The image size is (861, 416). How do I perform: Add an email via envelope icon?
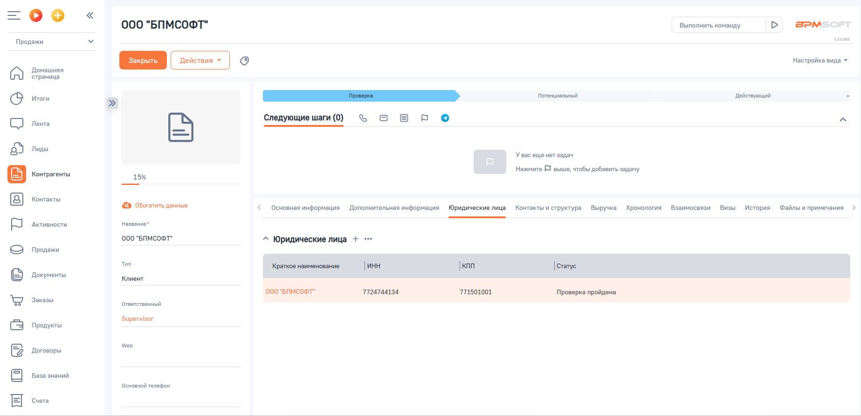pos(384,118)
